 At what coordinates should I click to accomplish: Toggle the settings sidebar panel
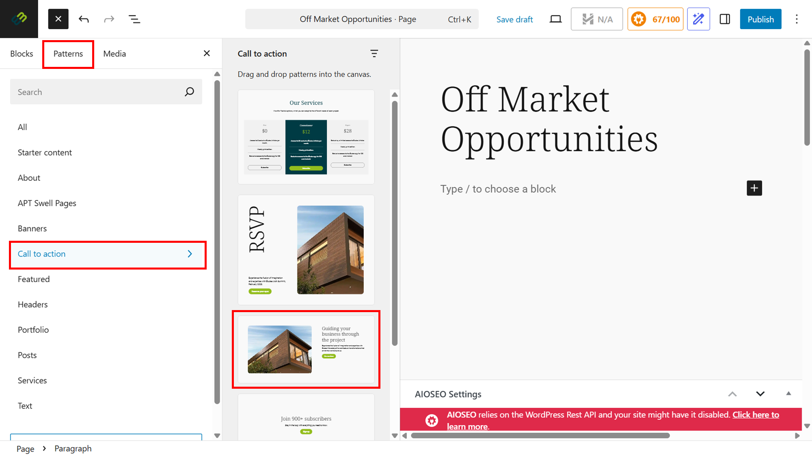(x=725, y=19)
